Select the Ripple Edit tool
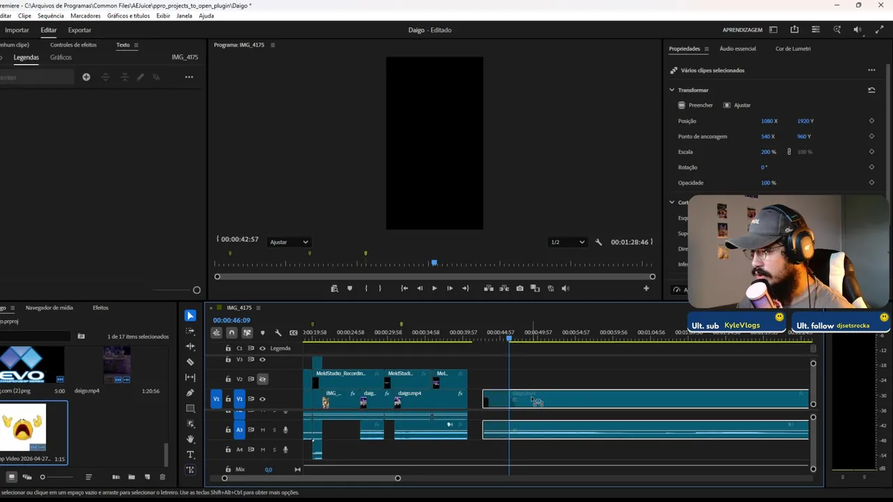This screenshot has width=893, height=502. [190, 347]
